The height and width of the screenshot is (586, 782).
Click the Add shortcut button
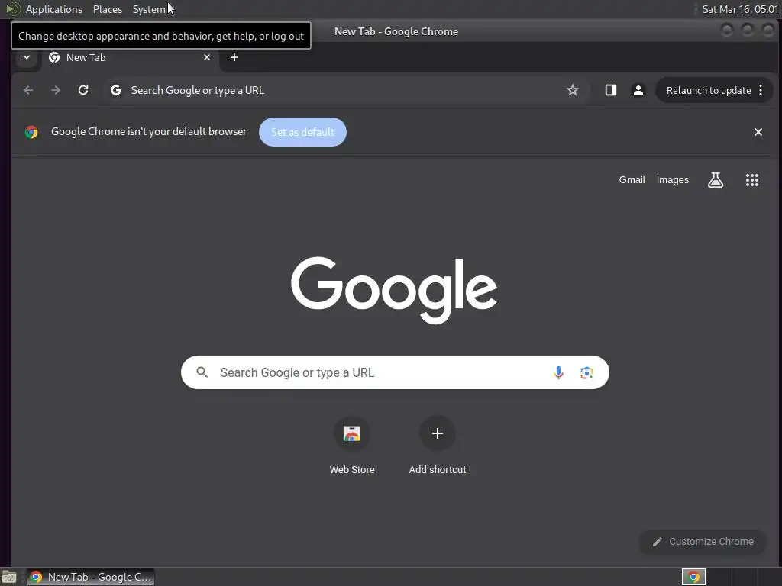[438, 446]
